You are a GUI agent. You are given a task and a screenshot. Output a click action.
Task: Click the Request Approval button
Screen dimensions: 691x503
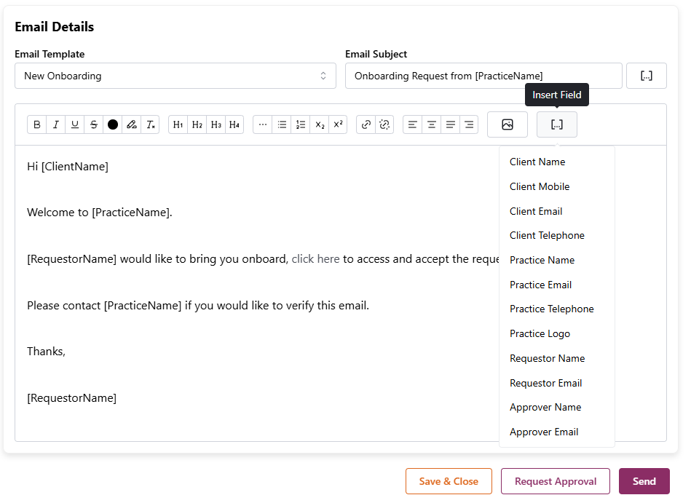coord(556,481)
